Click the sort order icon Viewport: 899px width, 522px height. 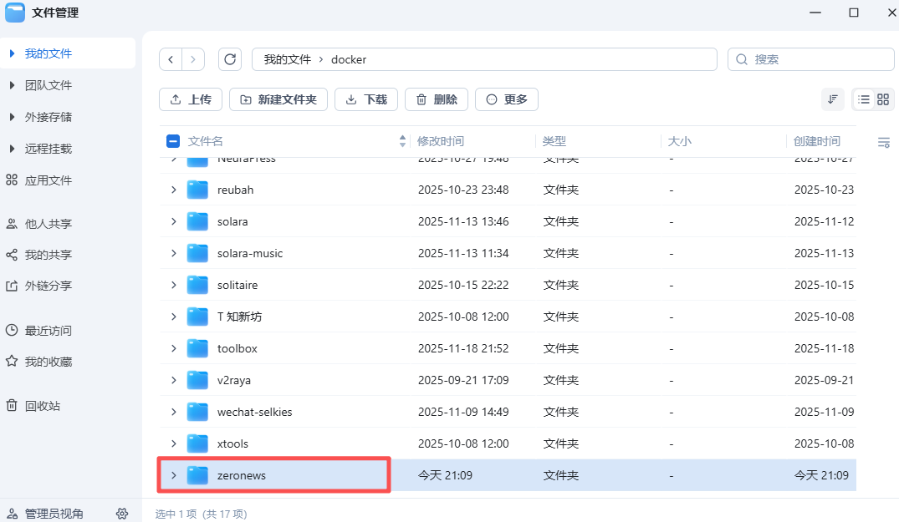click(832, 99)
